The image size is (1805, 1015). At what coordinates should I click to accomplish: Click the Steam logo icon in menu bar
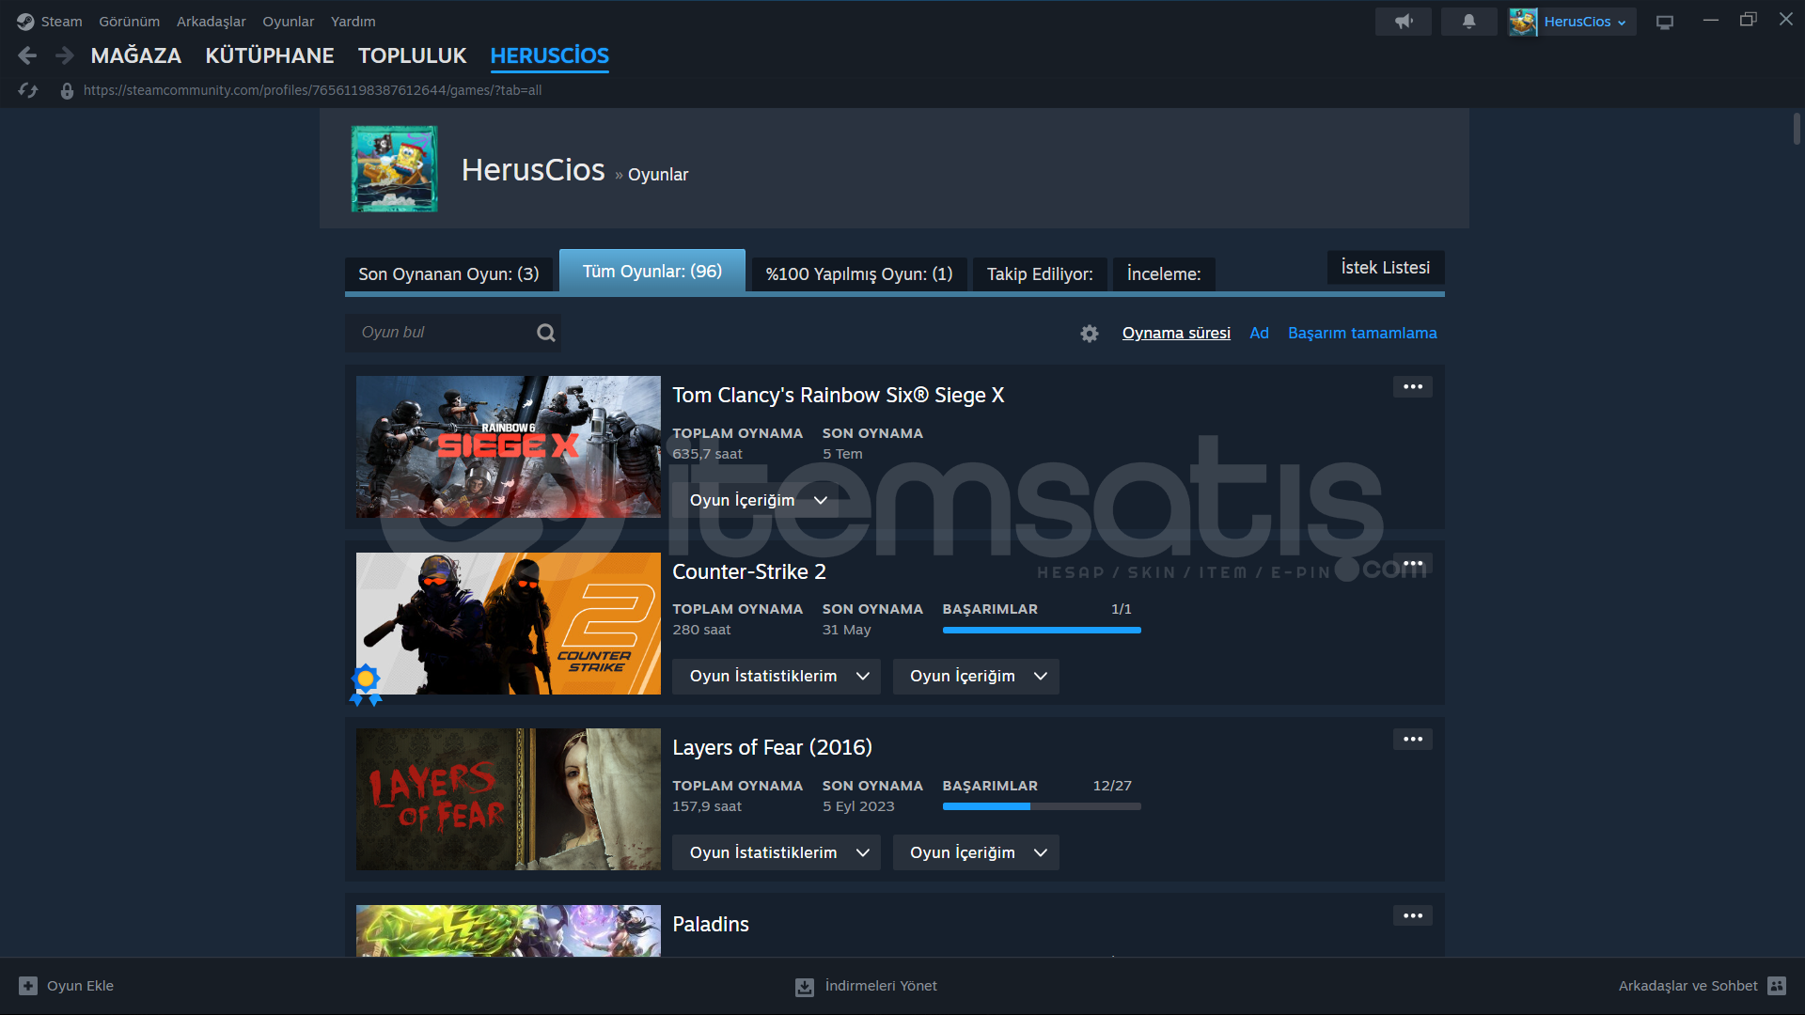click(25, 22)
